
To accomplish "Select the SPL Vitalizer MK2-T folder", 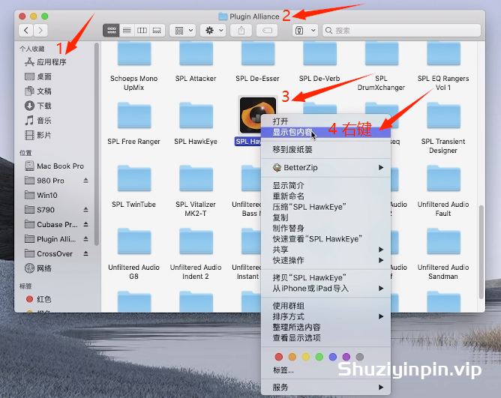I will [x=196, y=178].
